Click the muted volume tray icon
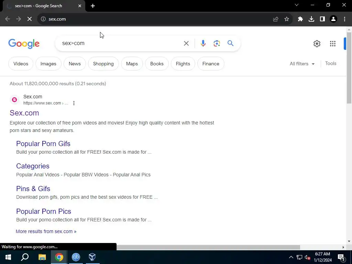Viewport: 352px width, 264px height. pyautogui.click(x=307, y=257)
